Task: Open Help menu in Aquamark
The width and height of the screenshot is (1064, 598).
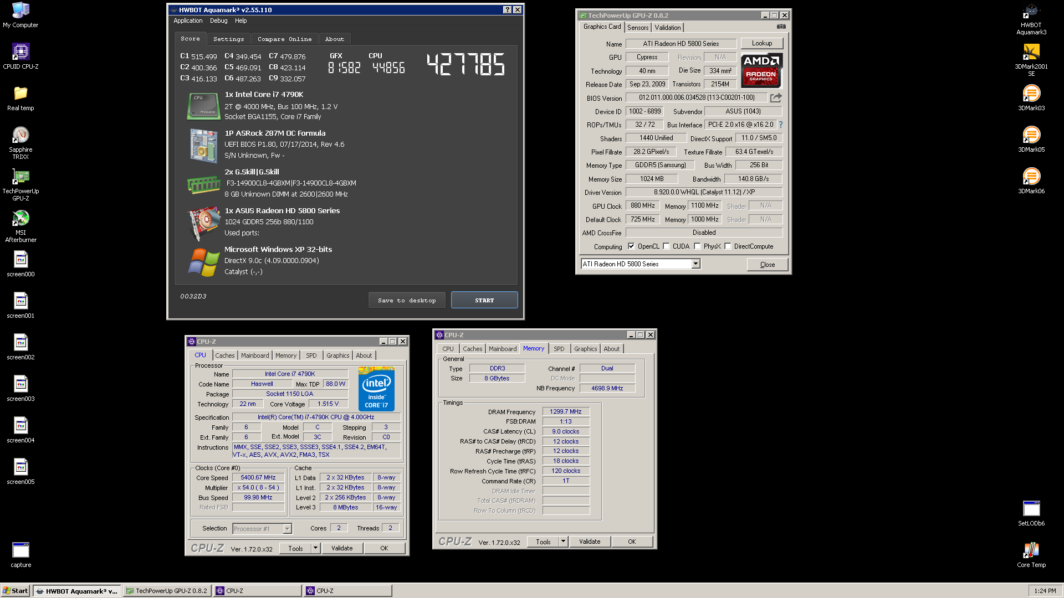Action: click(x=241, y=21)
